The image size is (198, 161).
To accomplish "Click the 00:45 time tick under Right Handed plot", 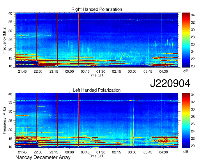I will pos(85,71).
